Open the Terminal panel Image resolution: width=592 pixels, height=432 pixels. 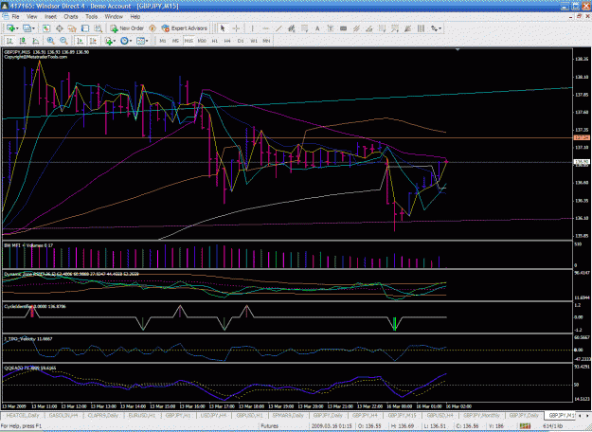(x=85, y=28)
